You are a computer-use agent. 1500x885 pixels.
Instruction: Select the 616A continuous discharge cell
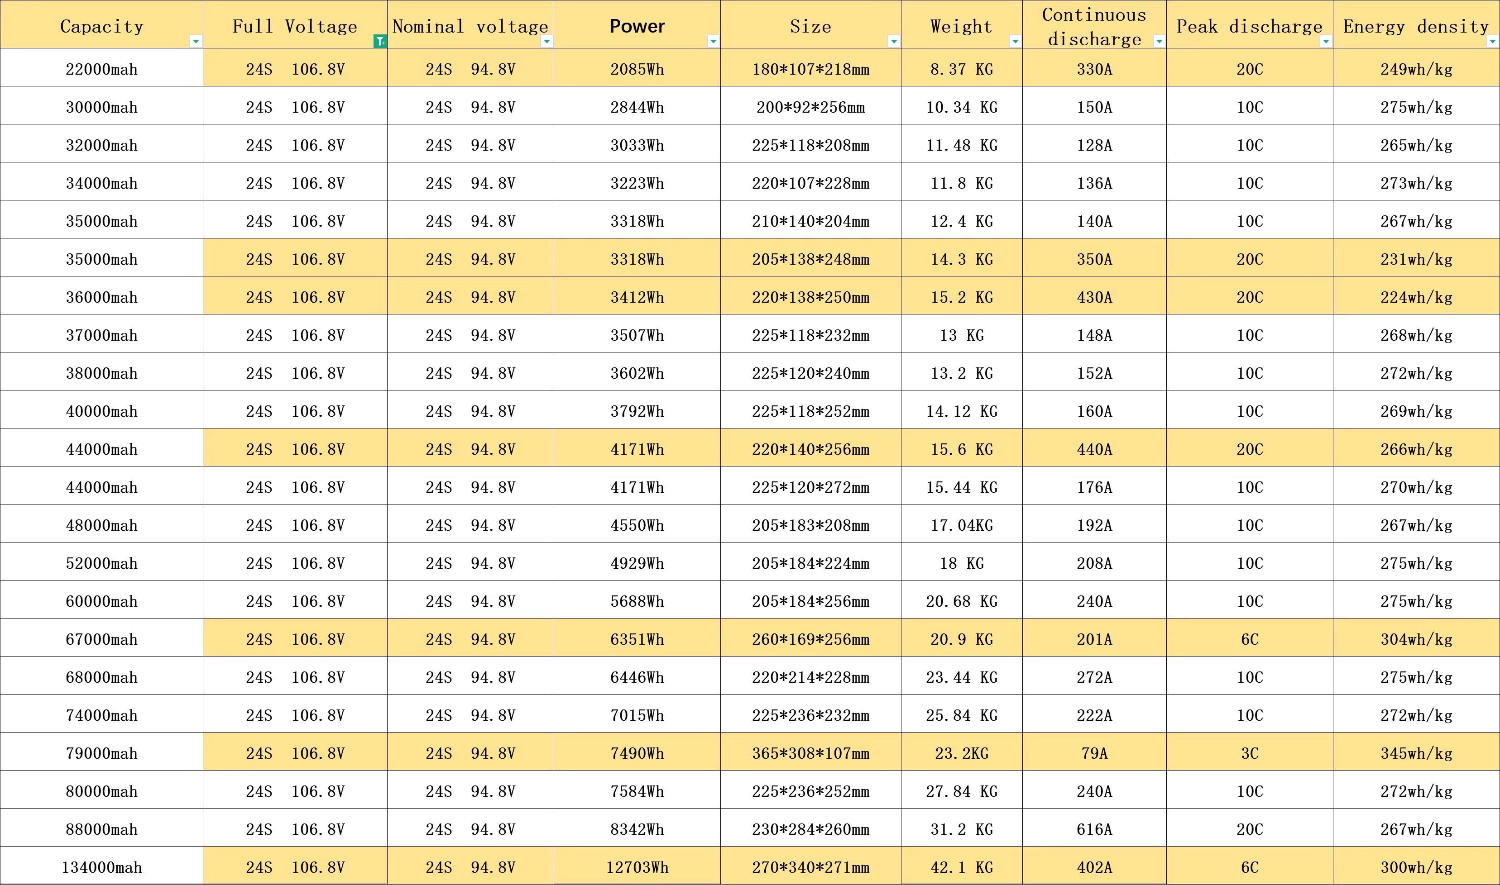tap(1094, 828)
